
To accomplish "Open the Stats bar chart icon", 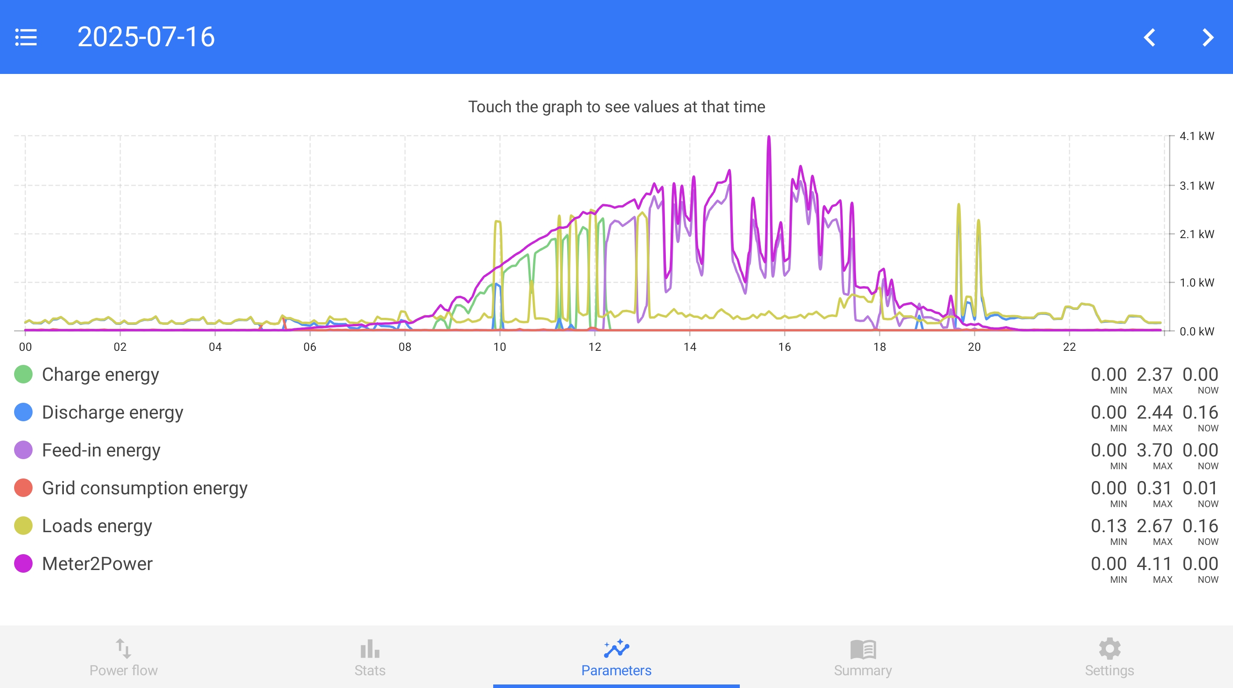I will tap(369, 649).
